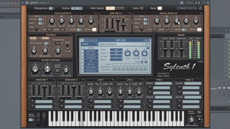The height and width of the screenshot is (129, 230).
Task: Click the Bend Range value field
Action: (31, 120)
